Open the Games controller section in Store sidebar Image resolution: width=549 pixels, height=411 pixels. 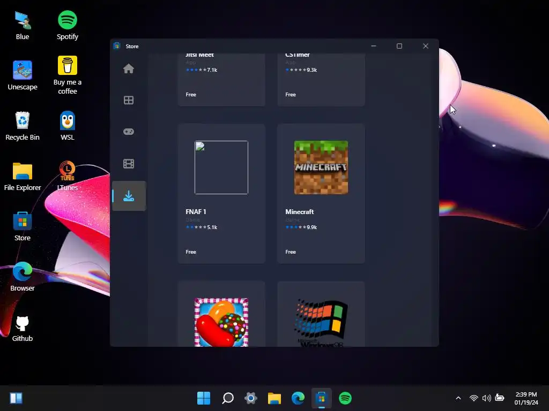pyautogui.click(x=129, y=132)
